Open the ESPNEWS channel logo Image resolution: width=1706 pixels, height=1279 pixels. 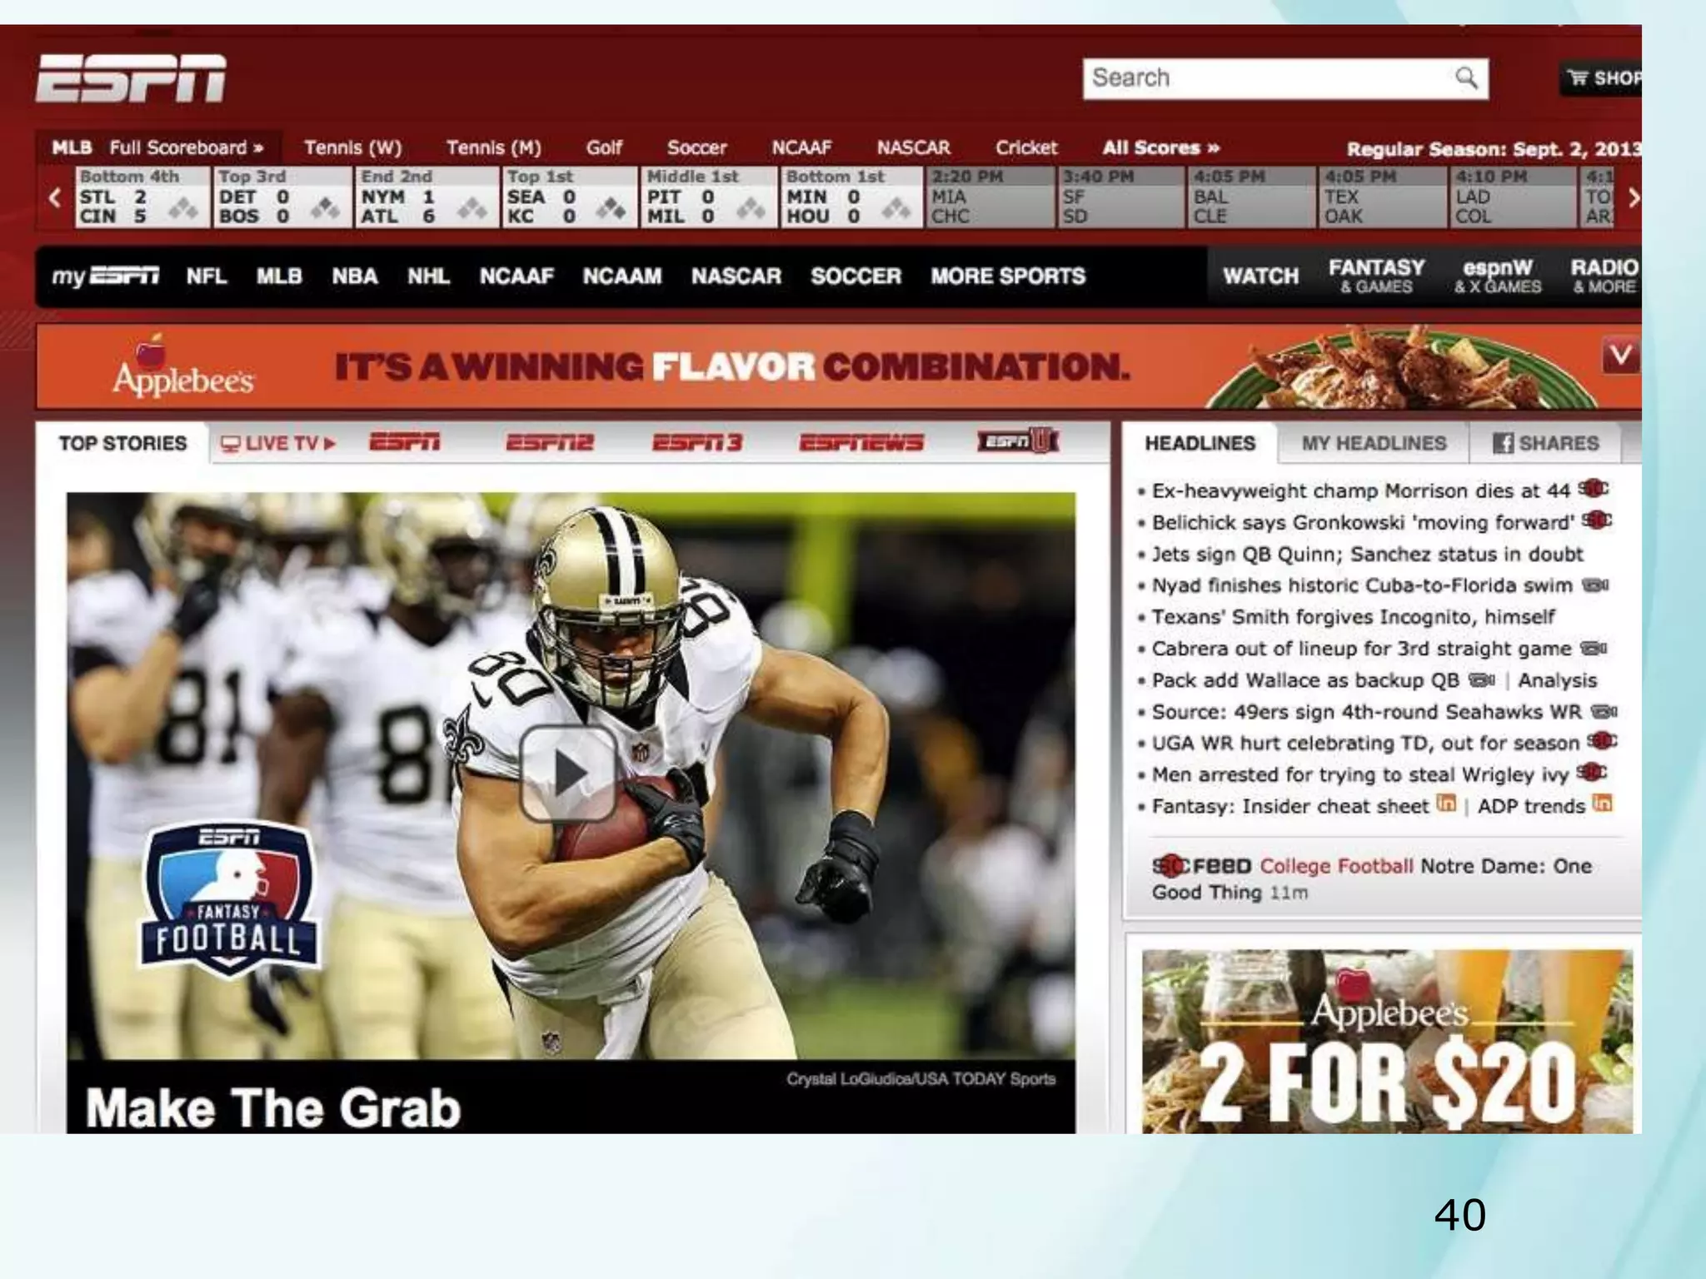pos(861,442)
